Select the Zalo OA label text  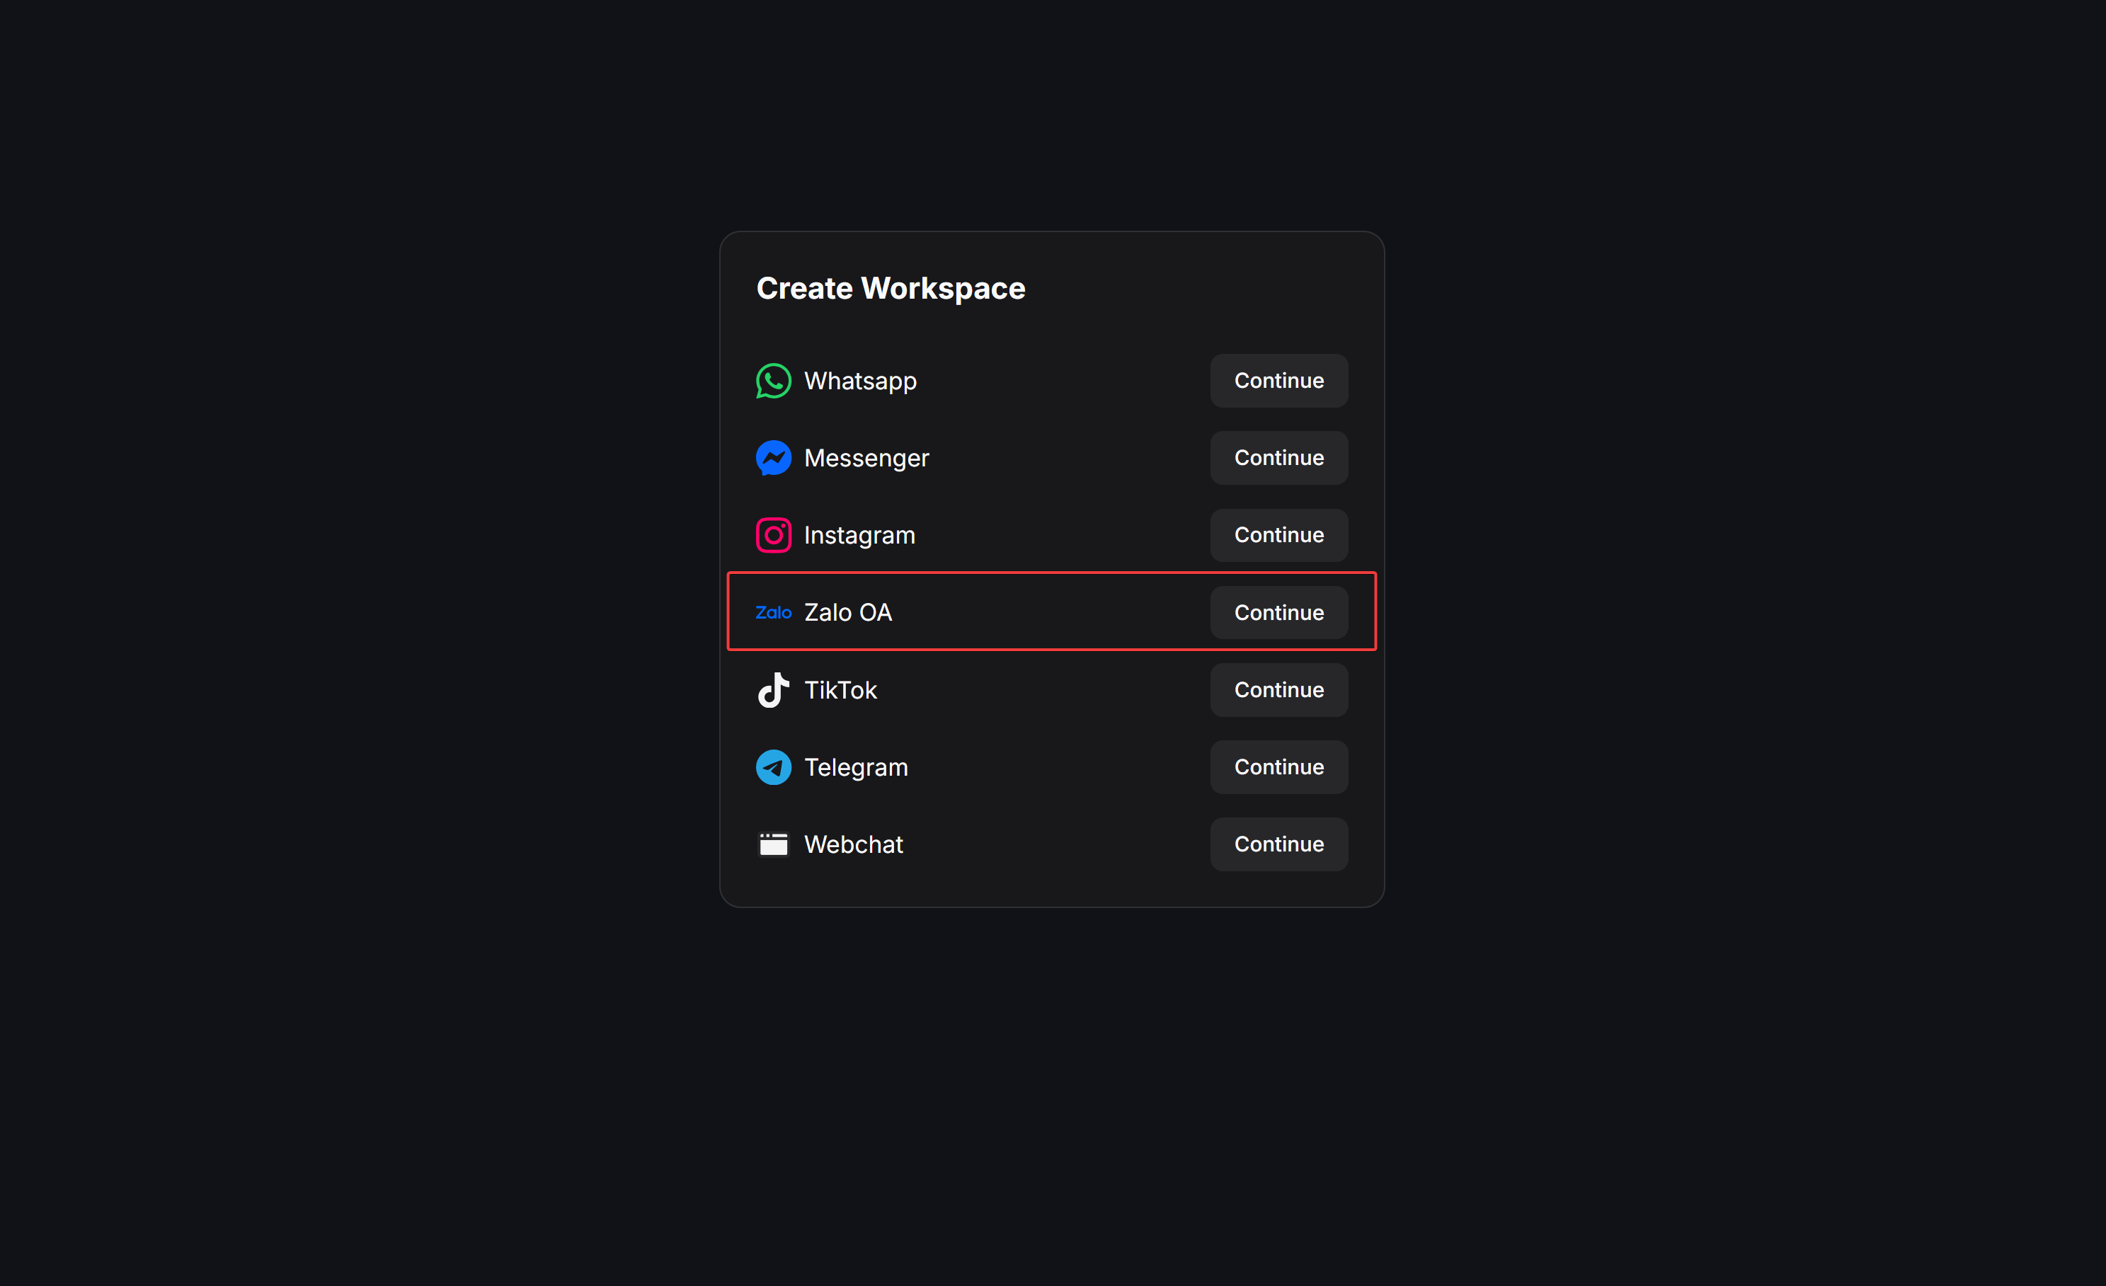click(x=848, y=613)
